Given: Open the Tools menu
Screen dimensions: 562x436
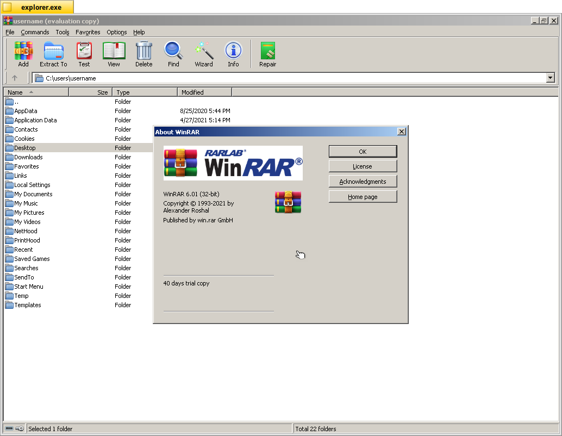Looking at the screenshot, I should [x=63, y=32].
